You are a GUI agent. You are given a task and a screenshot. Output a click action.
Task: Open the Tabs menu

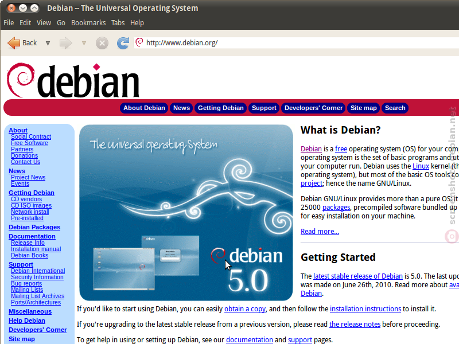tap(118, 23)
